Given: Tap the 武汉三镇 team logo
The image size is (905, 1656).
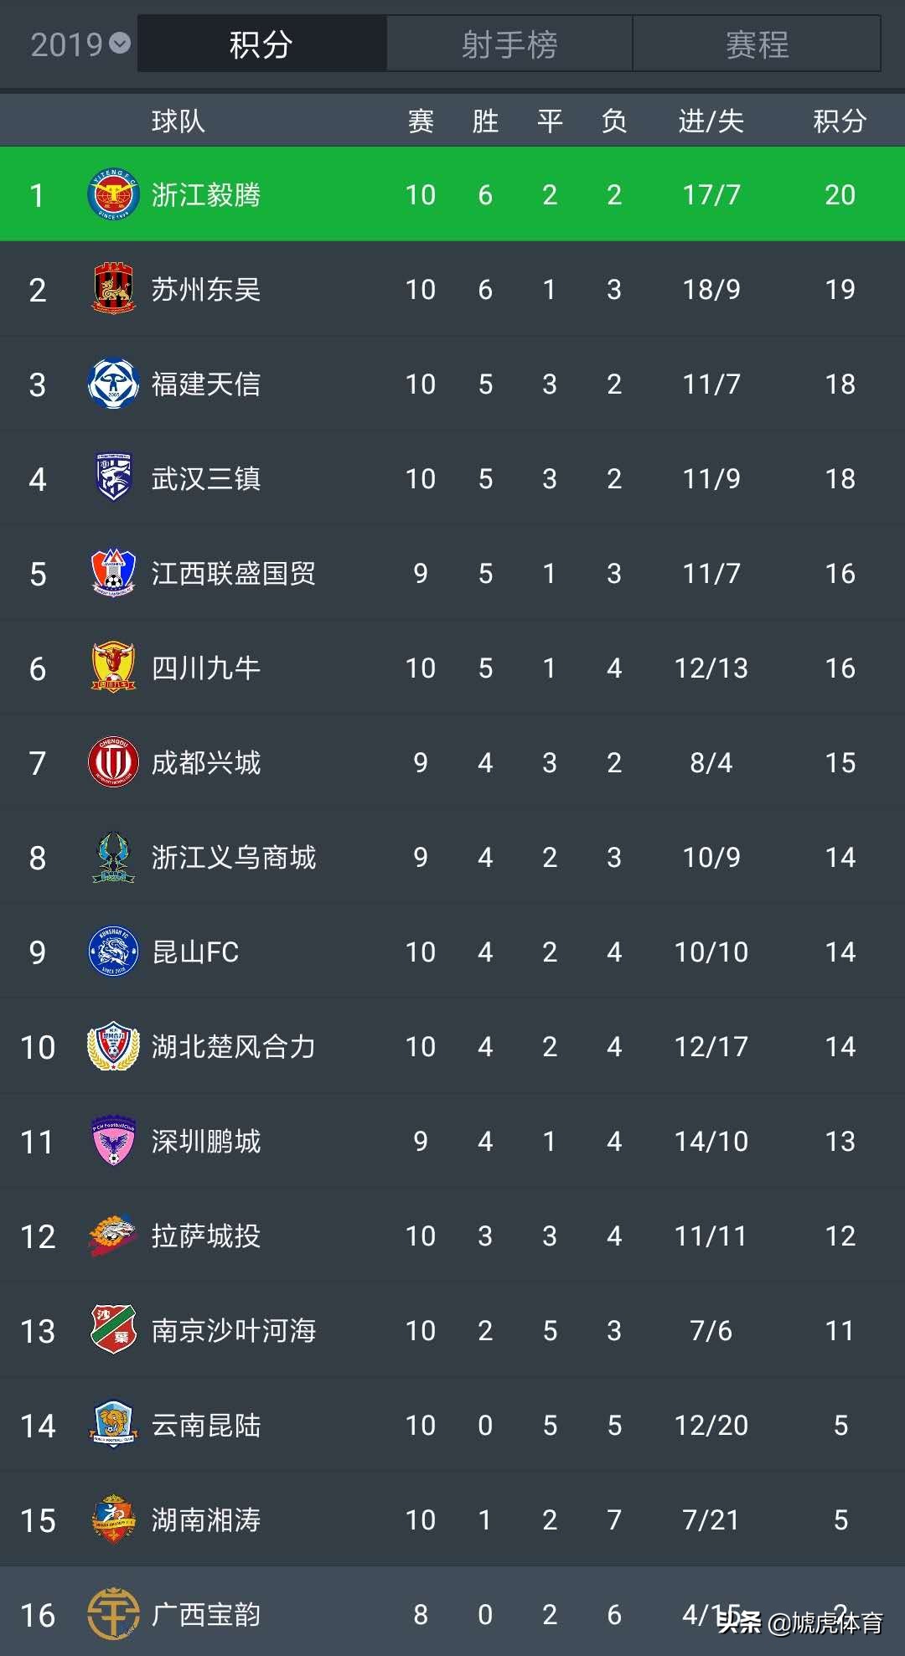Looking at the screenshot, I should point(113,478).
